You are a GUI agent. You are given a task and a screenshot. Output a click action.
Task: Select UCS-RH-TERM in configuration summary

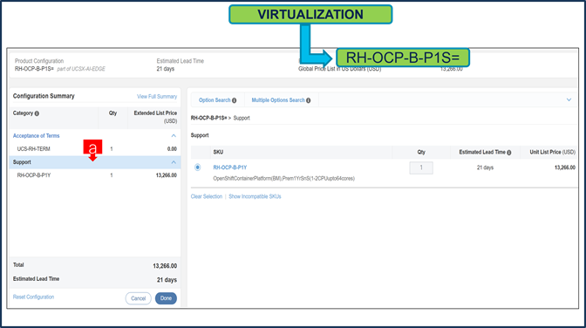(x=34, y=149)
